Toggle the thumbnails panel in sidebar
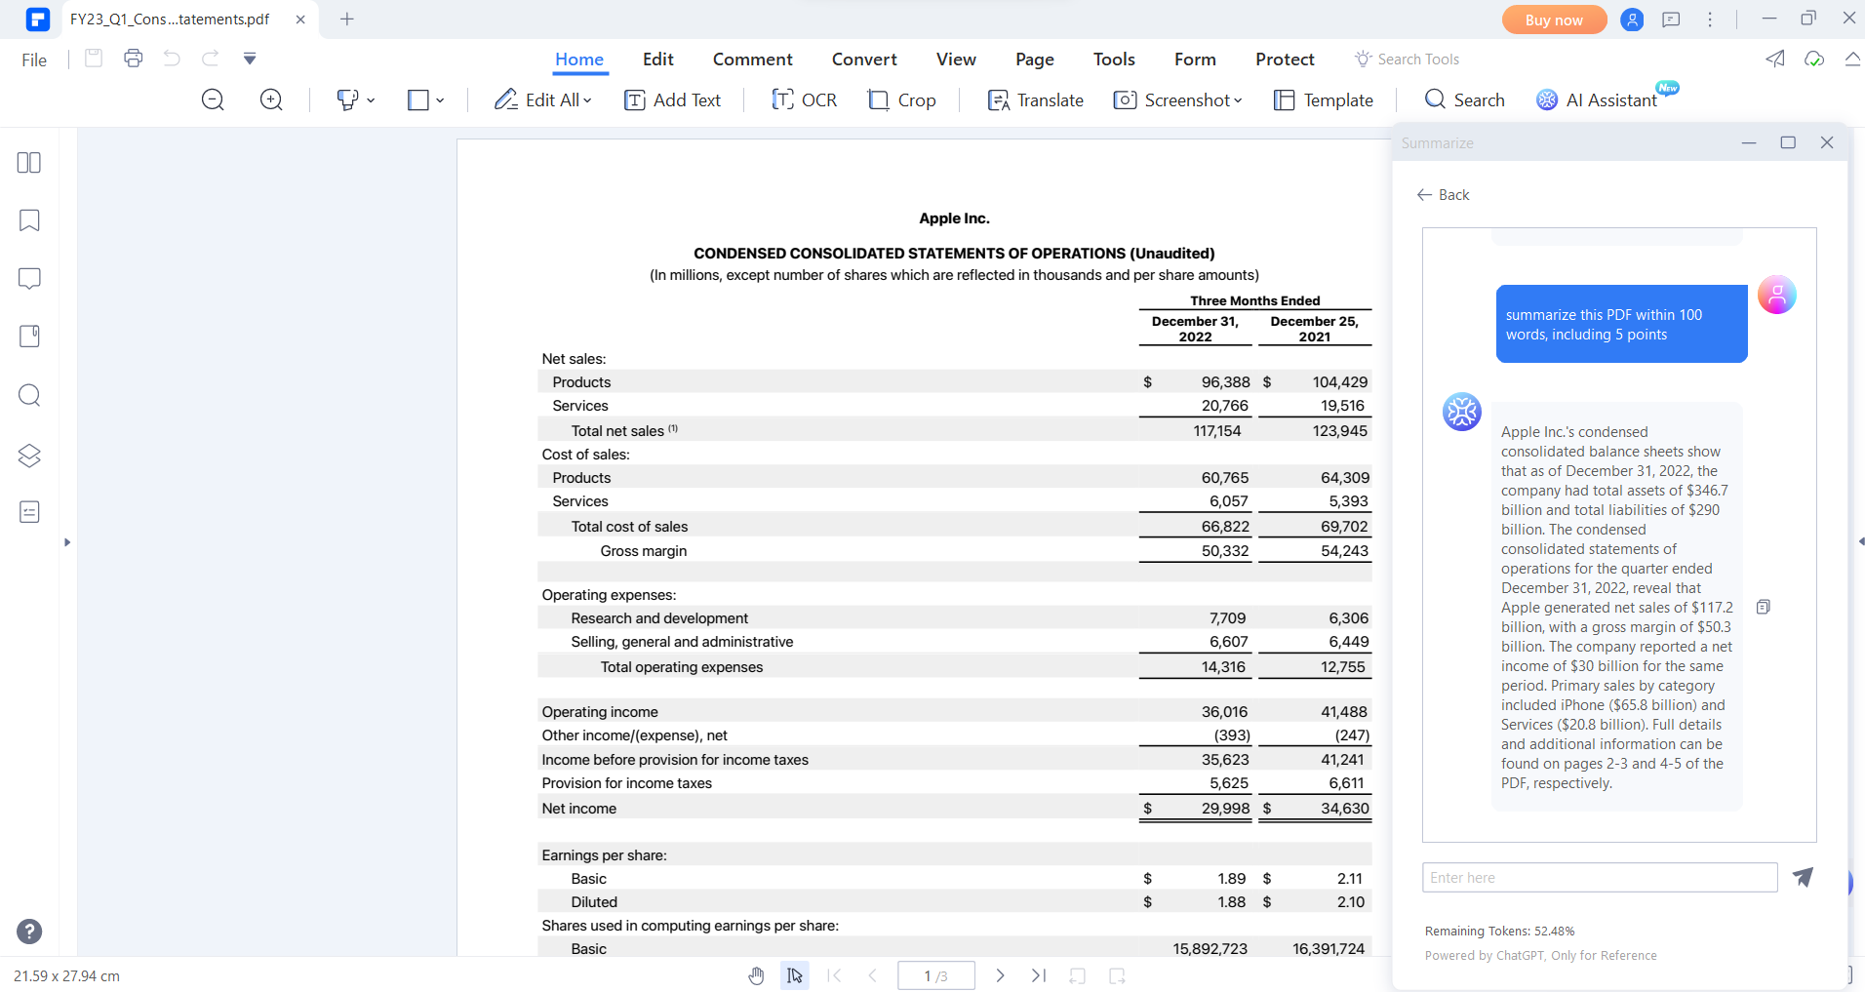 point(29,163)
